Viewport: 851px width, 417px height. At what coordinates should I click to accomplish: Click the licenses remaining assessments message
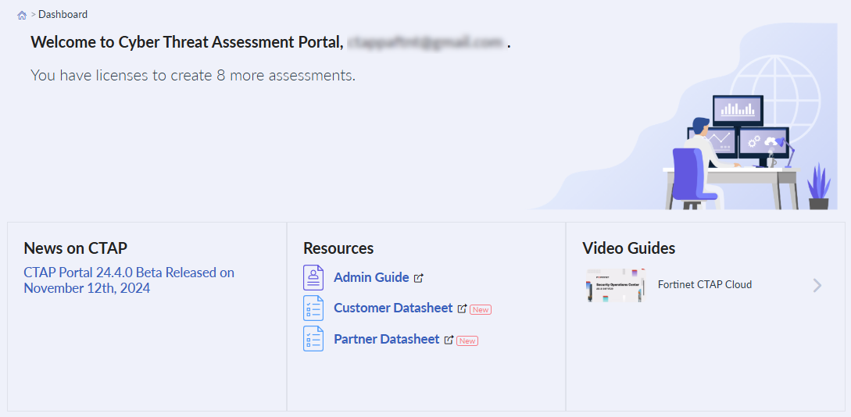pos(193,76)
